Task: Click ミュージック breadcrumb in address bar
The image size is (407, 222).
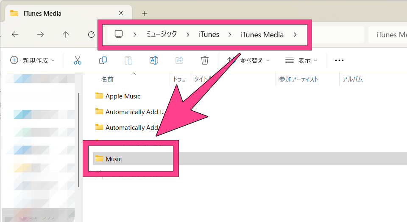Action: click(162, 34)
